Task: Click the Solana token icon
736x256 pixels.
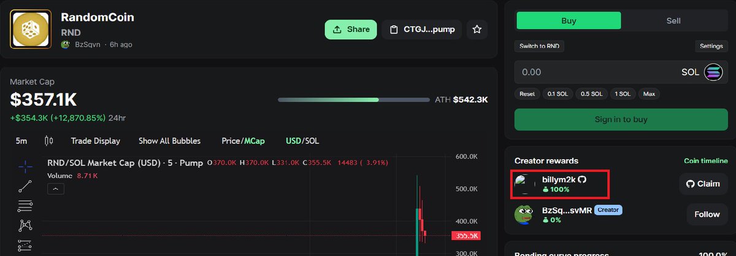Action: 714,72
